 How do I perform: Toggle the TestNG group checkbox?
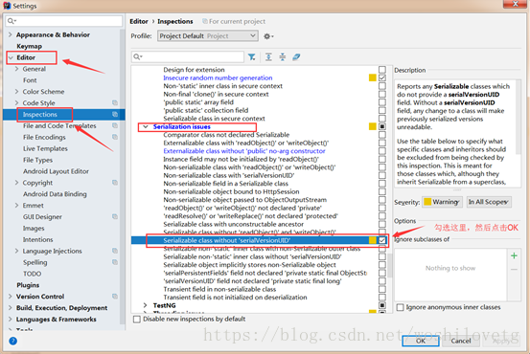point(382,305)
